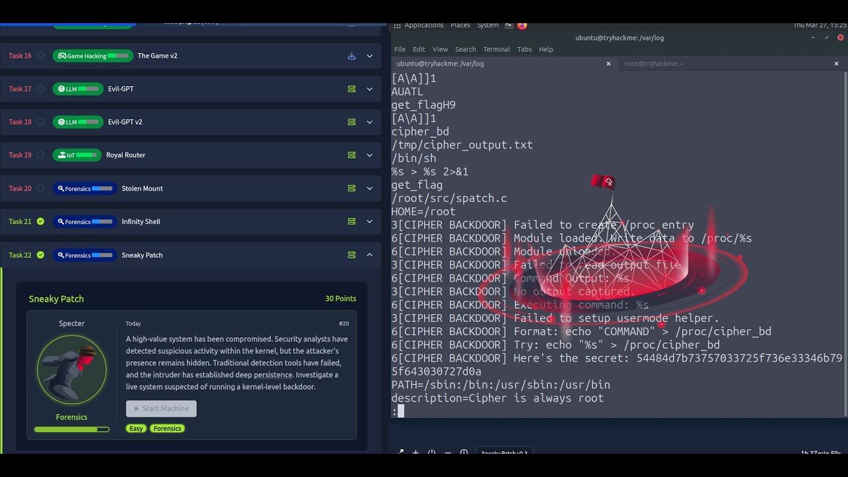848x477 pixels.
Task: Click Stolen Mount task title
Action: (x=142, y=188)
